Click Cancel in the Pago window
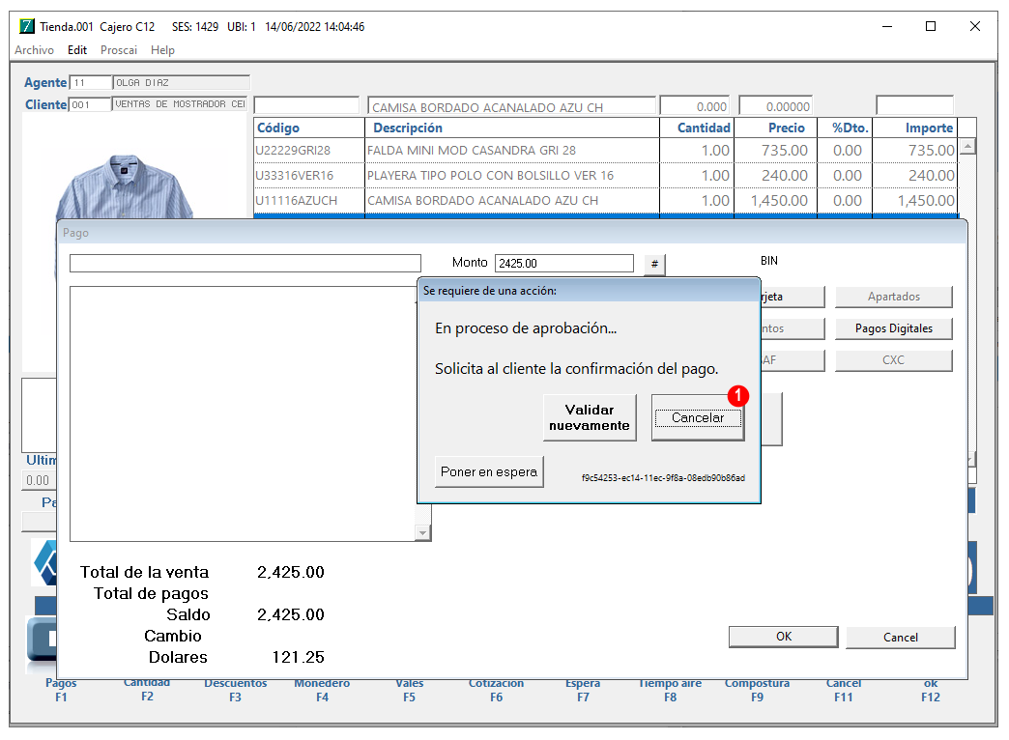 [900, 637]
